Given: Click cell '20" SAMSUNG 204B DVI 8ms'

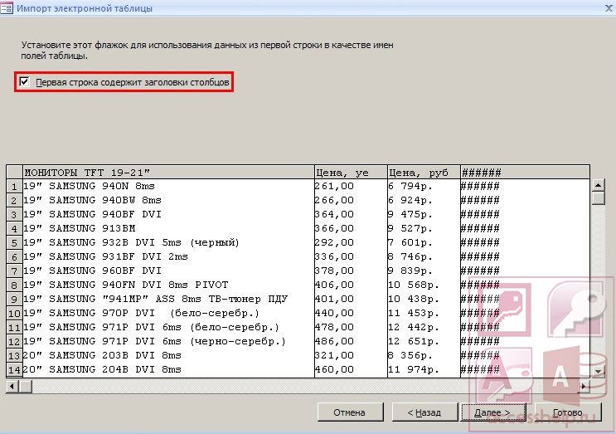Looking at the screenshot, I should pyautogui.click(x=168, y=370).
